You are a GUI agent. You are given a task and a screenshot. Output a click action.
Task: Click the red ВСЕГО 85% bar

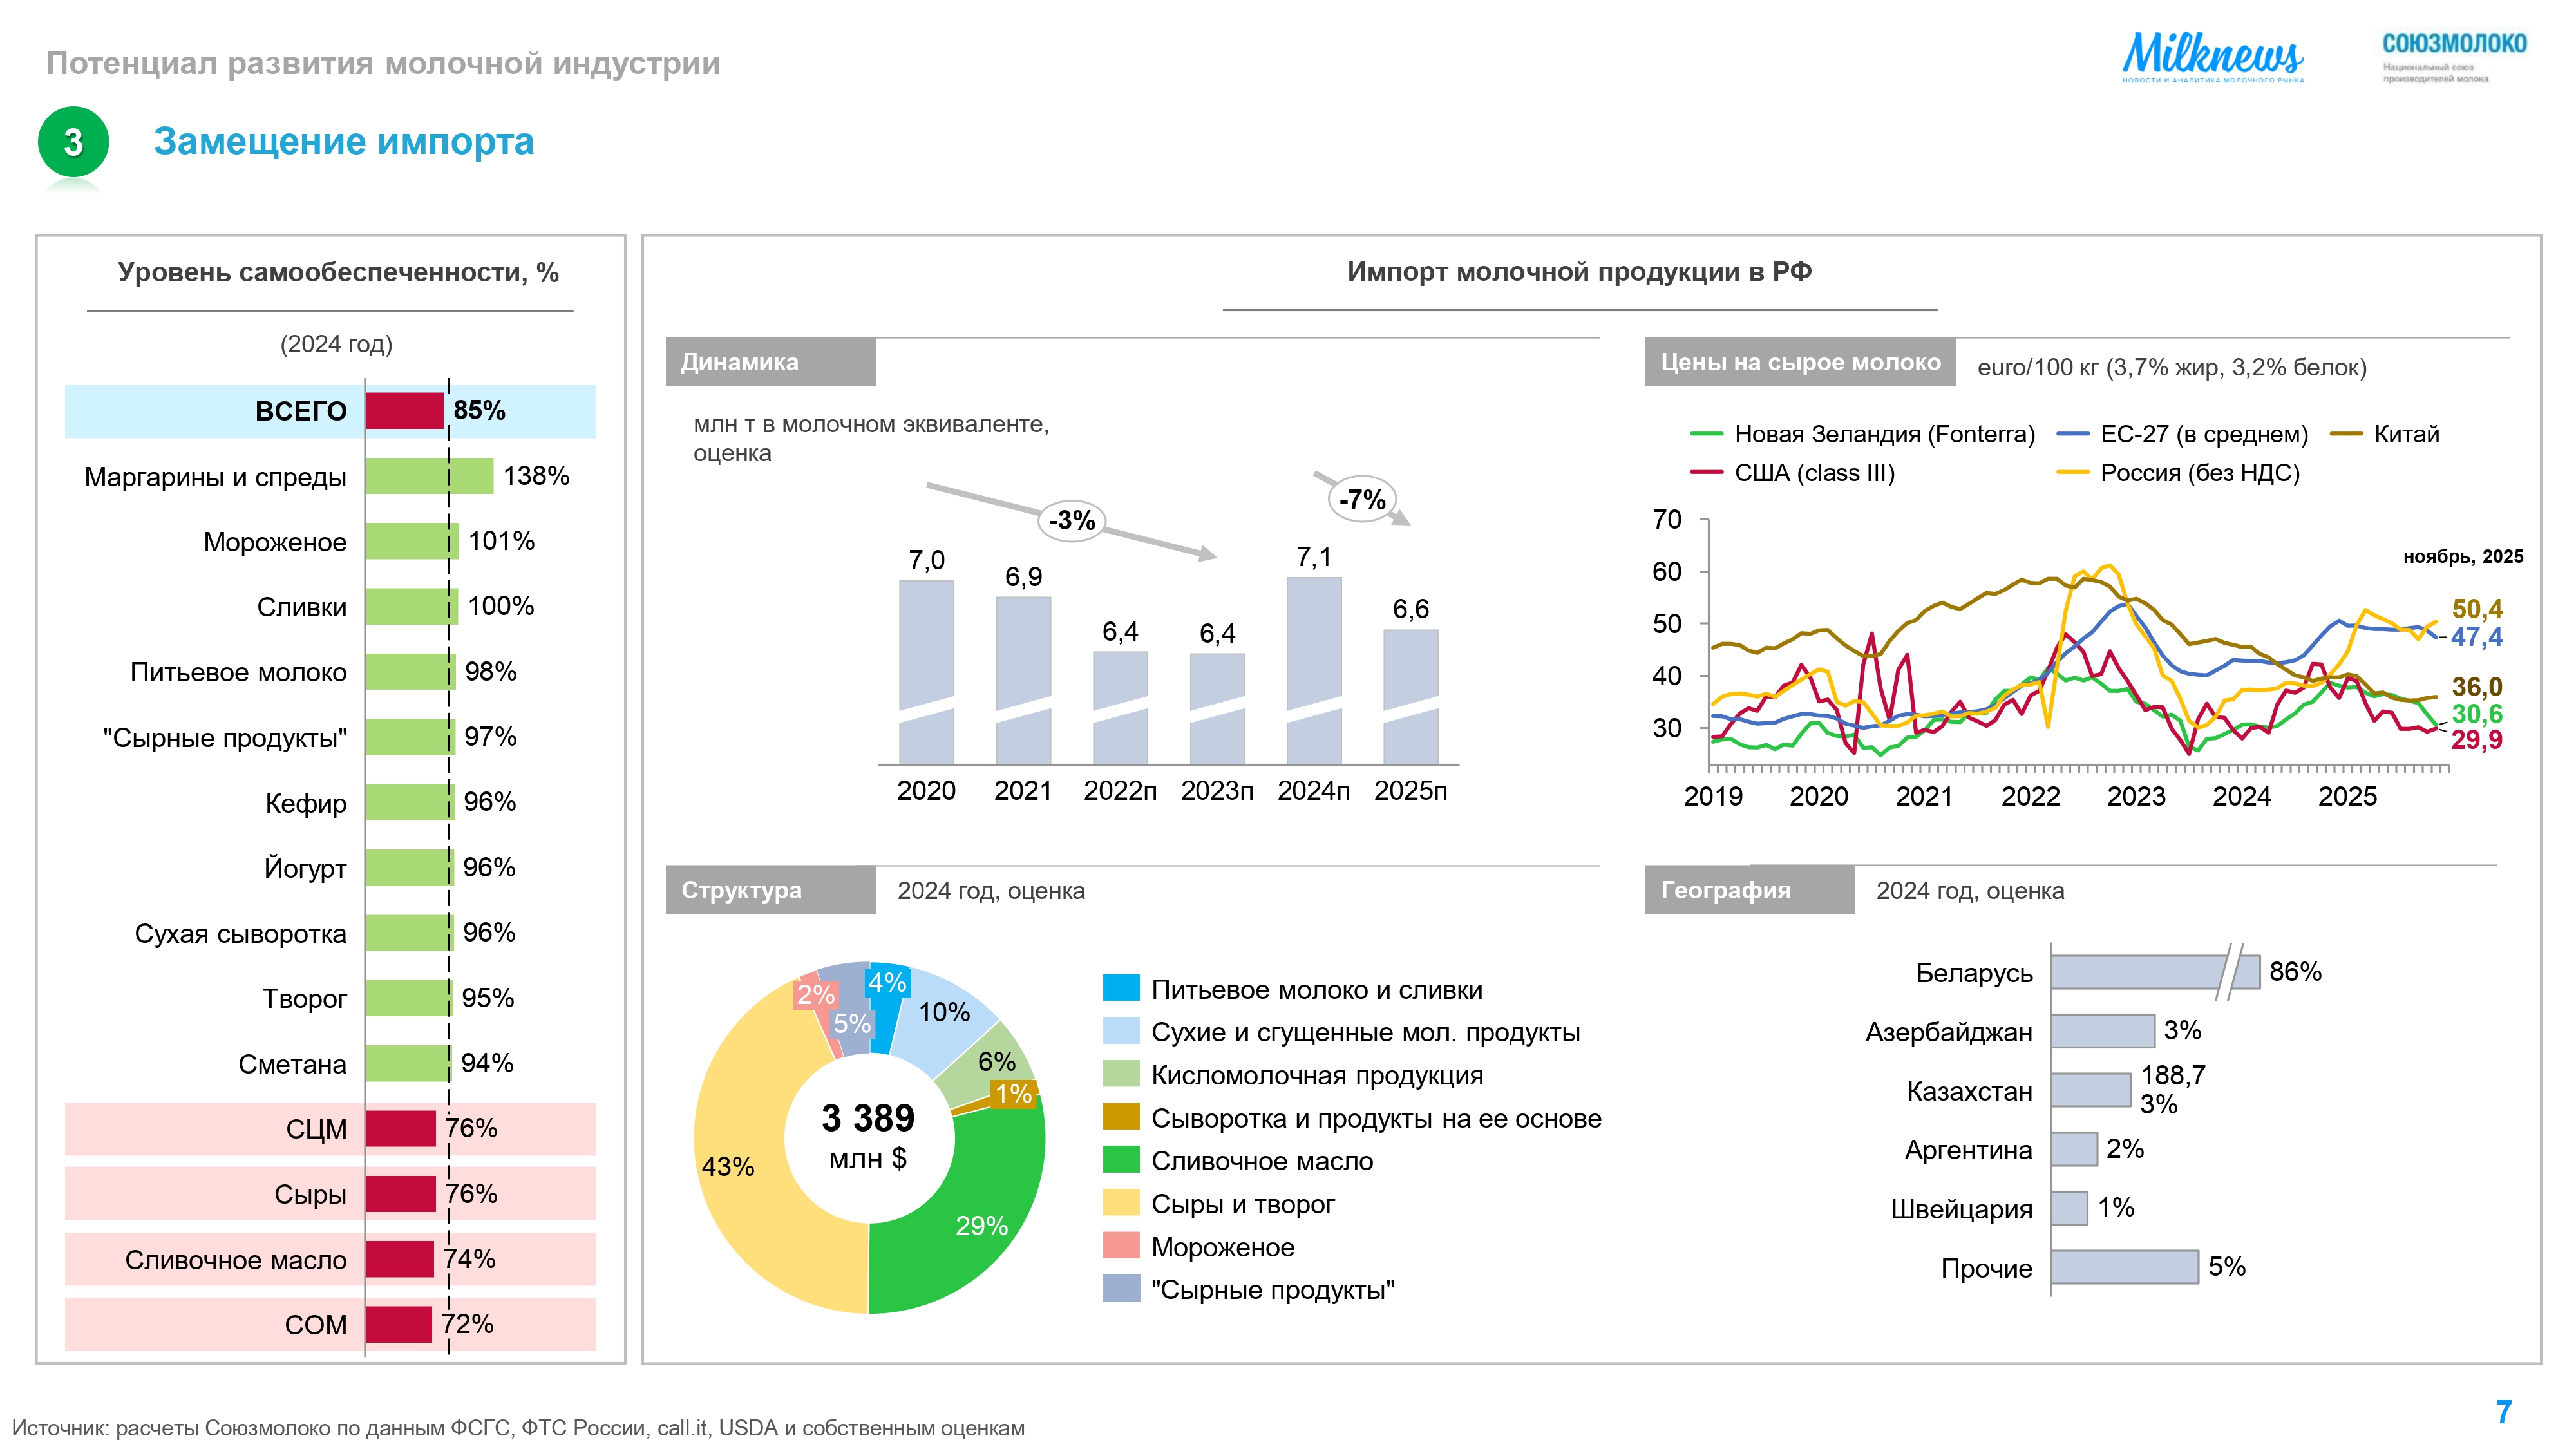click(x=404, y=411)
